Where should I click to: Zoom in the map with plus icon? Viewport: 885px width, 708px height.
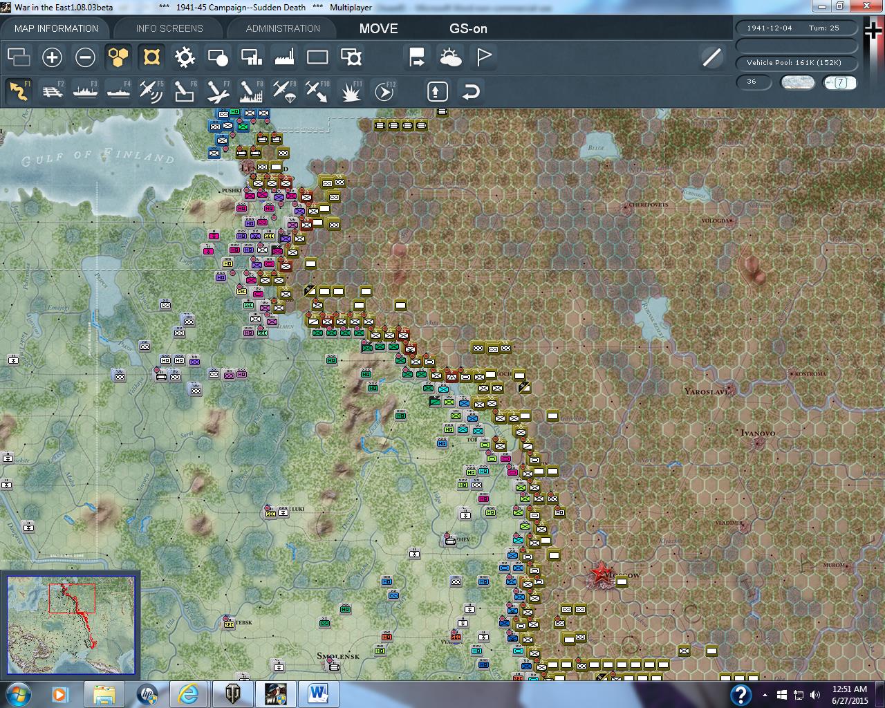click(52, 57)
